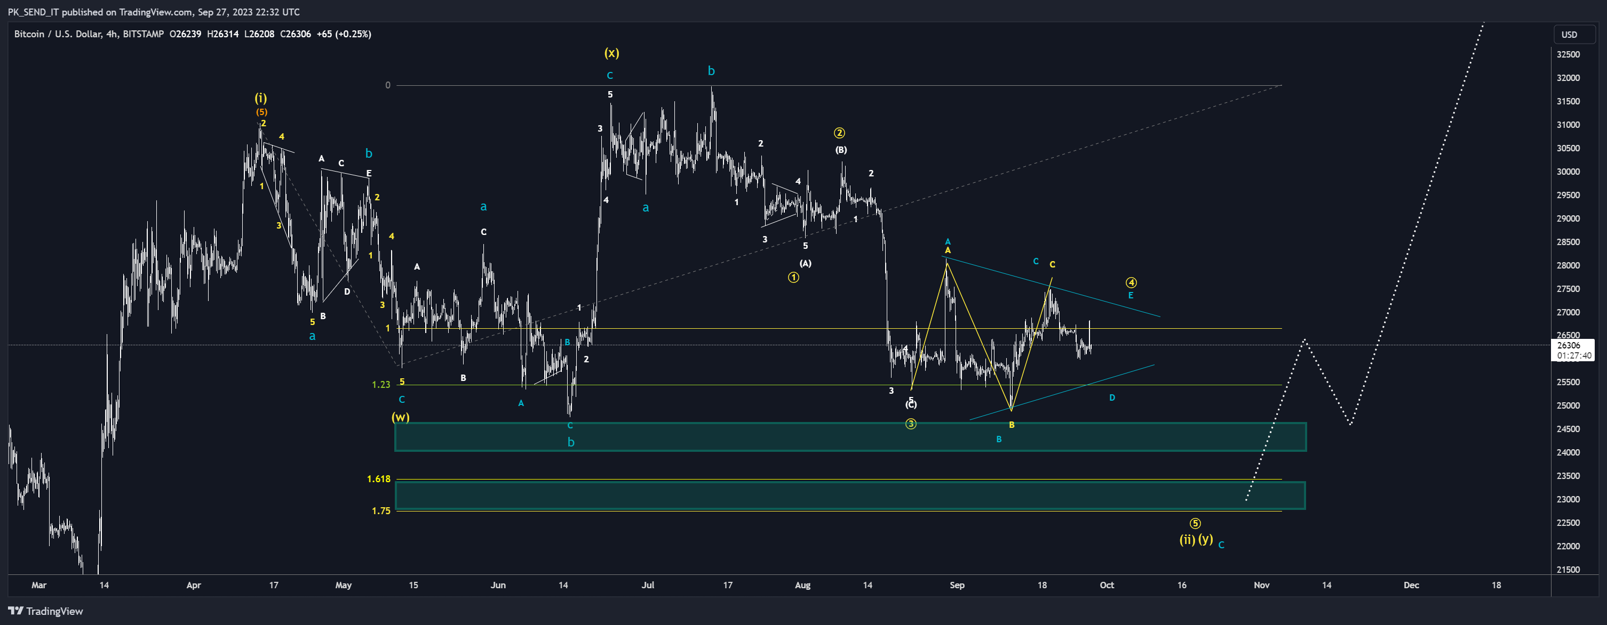Select the lower green support zone rectangle
This screenshot has width=1607, height=625.
[850, 496]
